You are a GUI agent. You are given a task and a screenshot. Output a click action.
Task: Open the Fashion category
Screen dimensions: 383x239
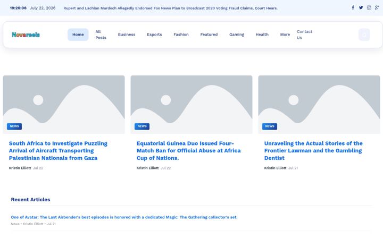tap(181, 35)
